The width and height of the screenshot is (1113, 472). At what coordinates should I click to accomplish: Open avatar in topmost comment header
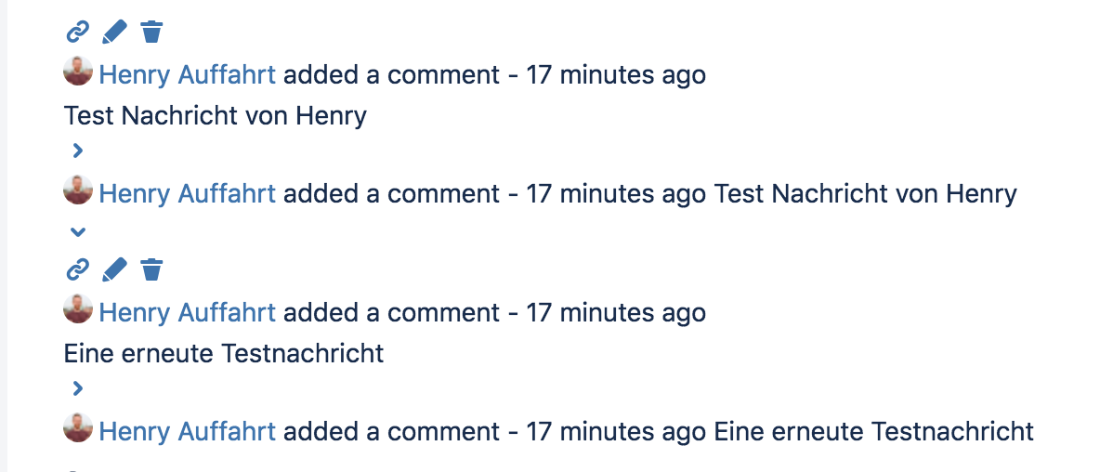point(78,71)
